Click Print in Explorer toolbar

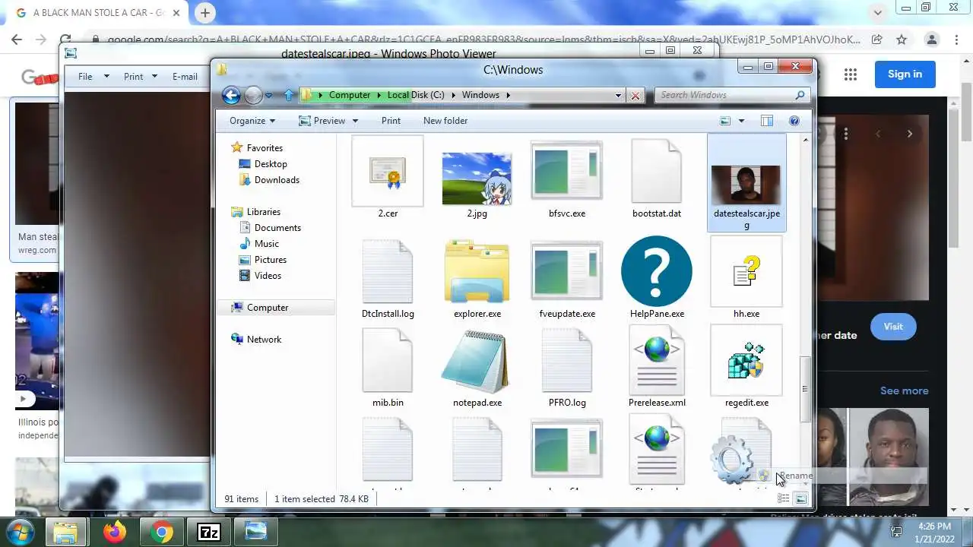coord(391,121)
